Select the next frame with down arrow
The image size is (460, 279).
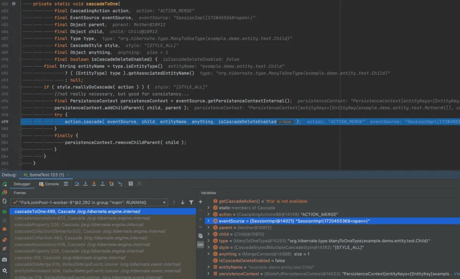coord(183,202)
